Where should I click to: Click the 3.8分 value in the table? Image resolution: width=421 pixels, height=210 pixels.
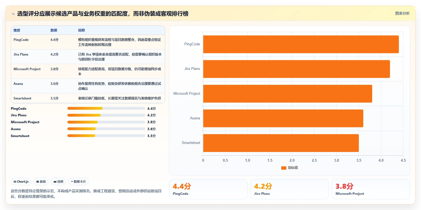pyautogui.click(x=54, y=69)
